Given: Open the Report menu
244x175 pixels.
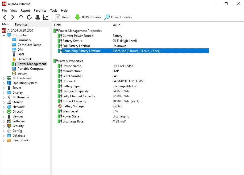Looking at the screenshot, I should coord(25,11).
